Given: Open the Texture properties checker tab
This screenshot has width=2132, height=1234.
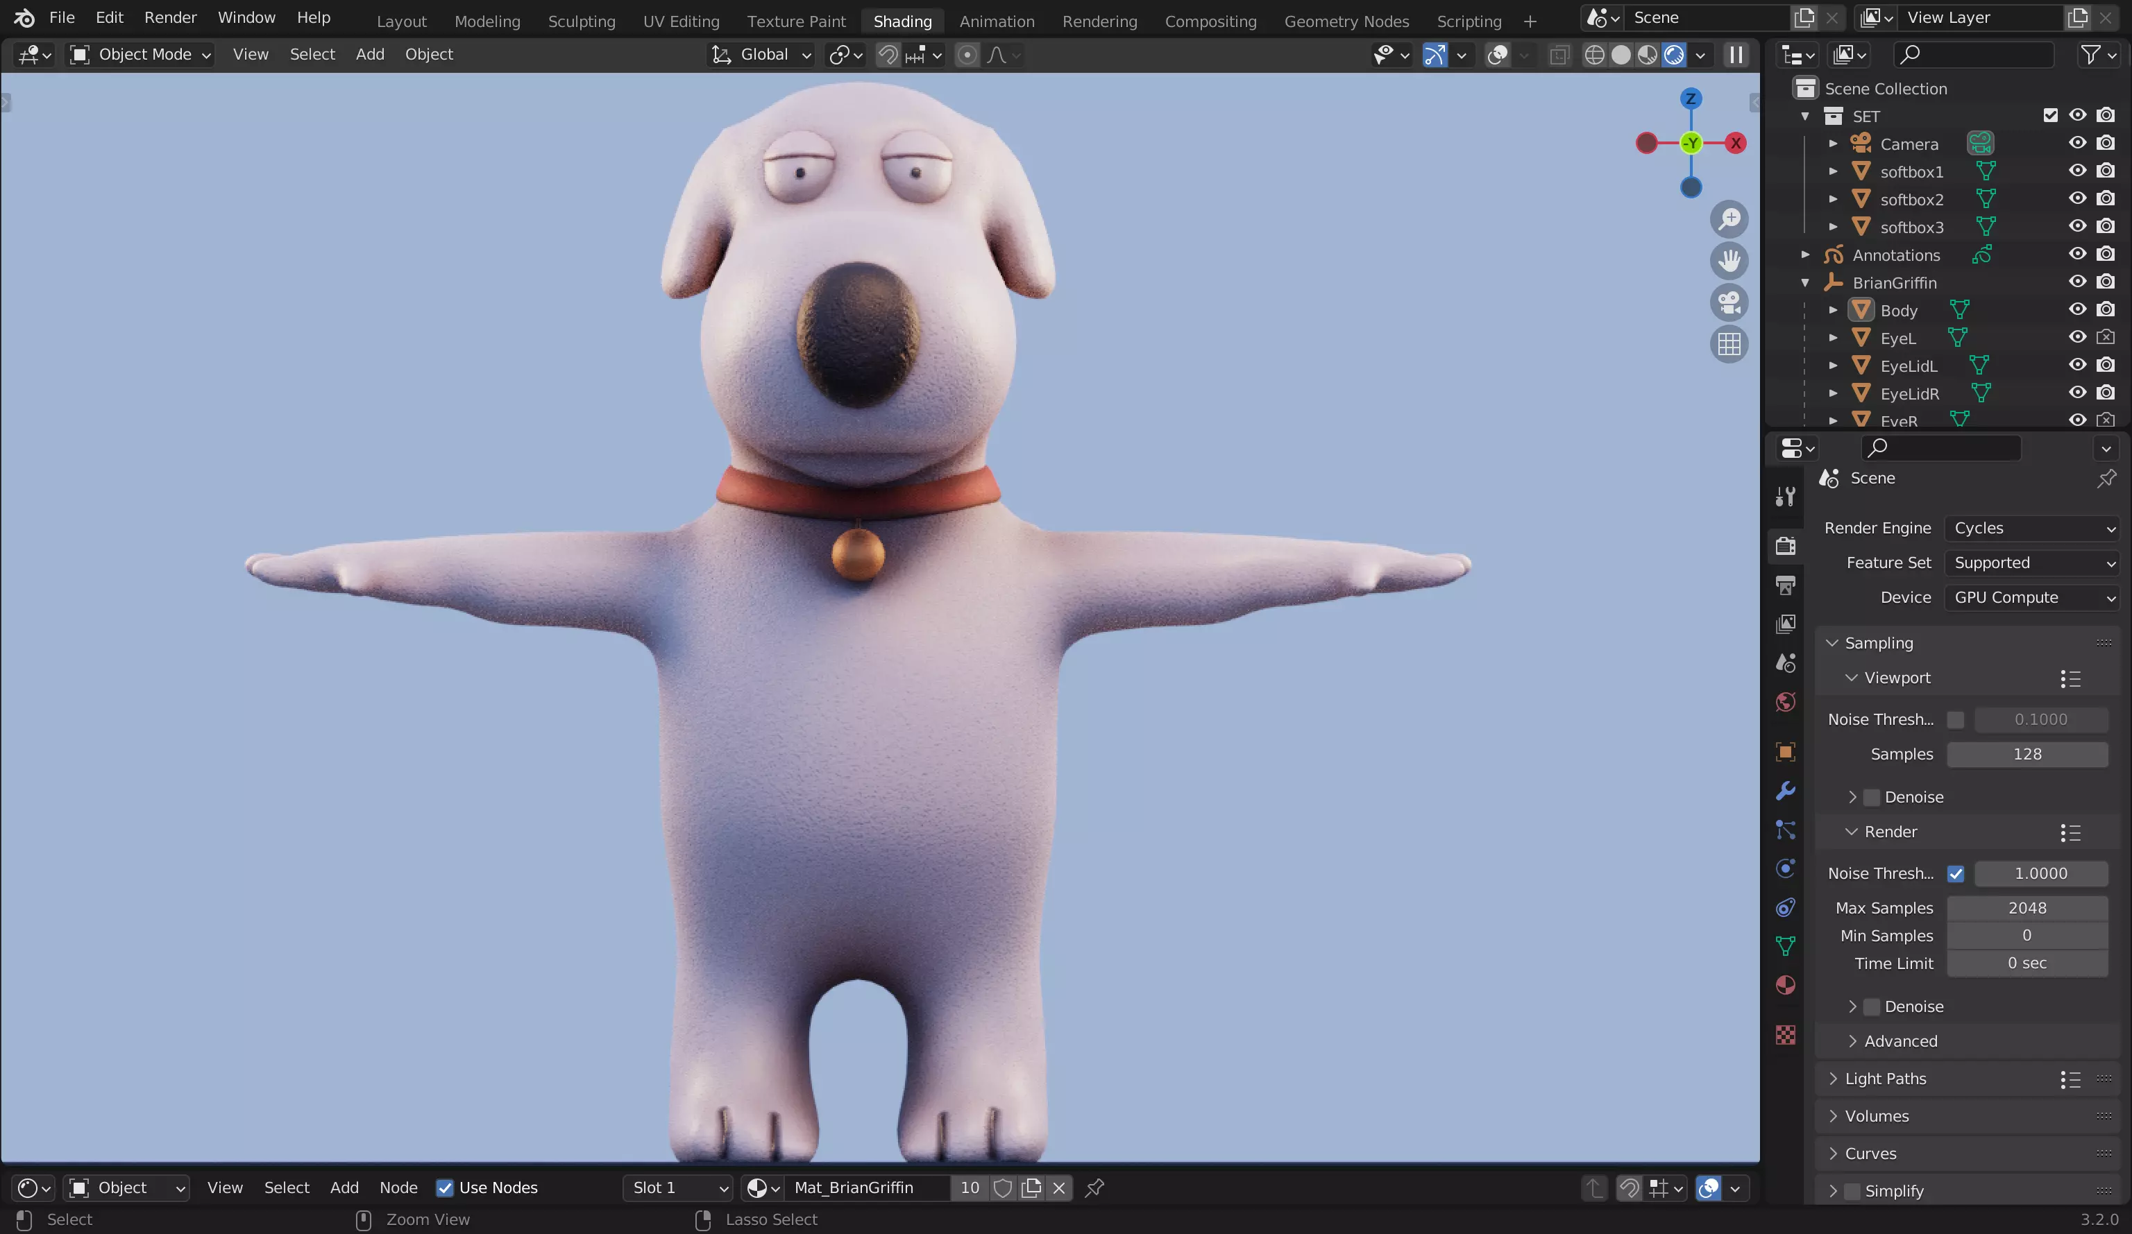Looking at the screenshot, I should click(x=1785, y=1034).
